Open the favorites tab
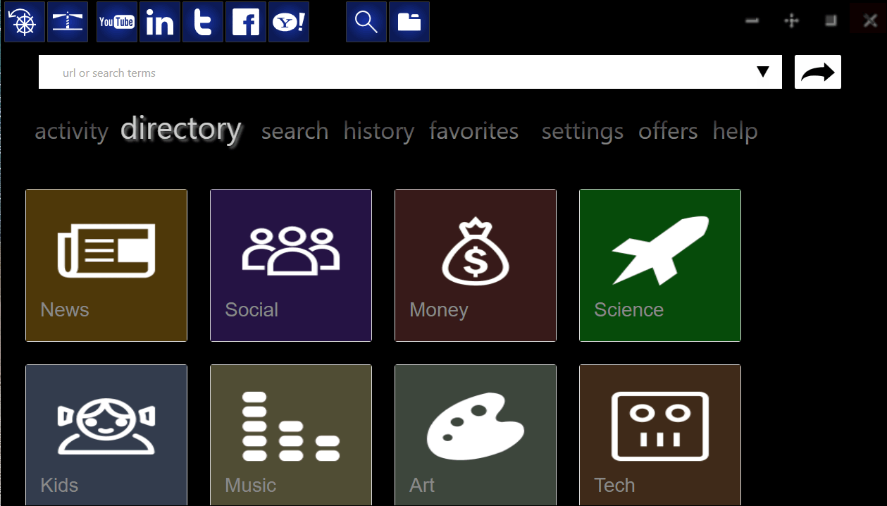887x506 pixels. click(474, 131)
